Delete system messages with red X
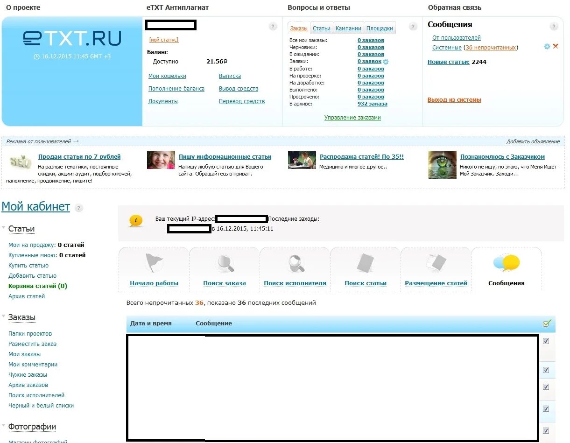The width and height of the screenshot is (570, 443). tap(556, 46)
